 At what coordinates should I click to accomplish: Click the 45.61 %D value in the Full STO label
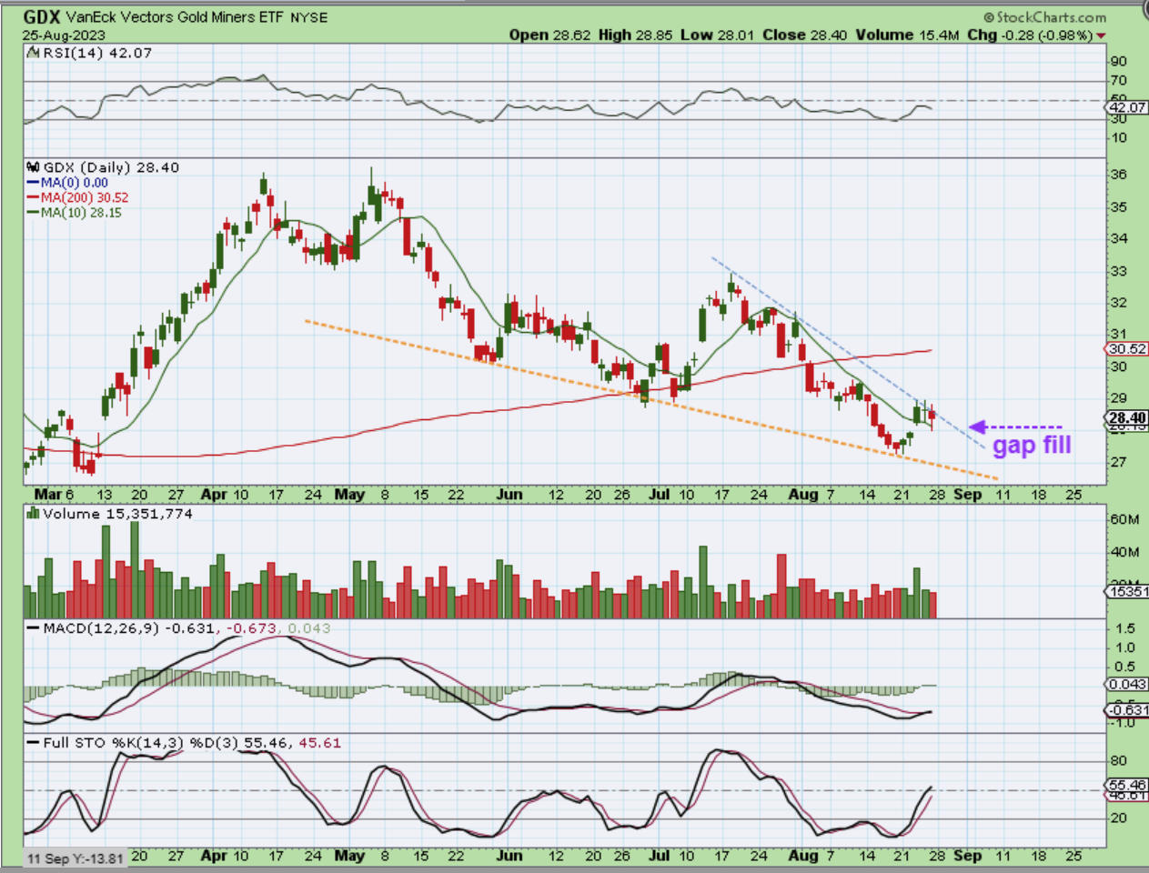click(x=320, y=743)
